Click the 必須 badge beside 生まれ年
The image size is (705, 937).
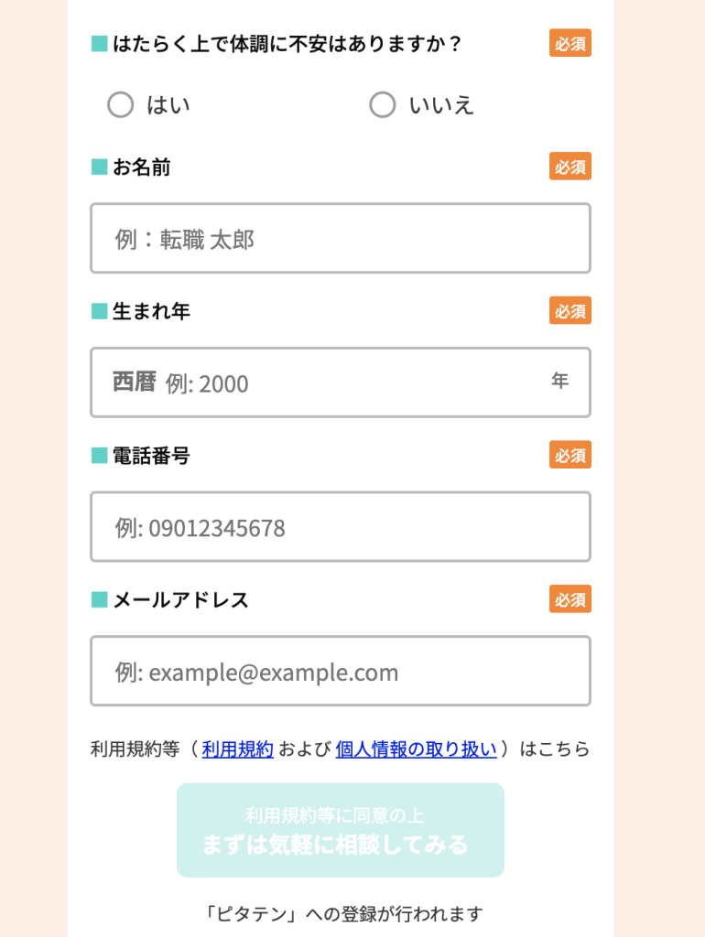[569, 311]
